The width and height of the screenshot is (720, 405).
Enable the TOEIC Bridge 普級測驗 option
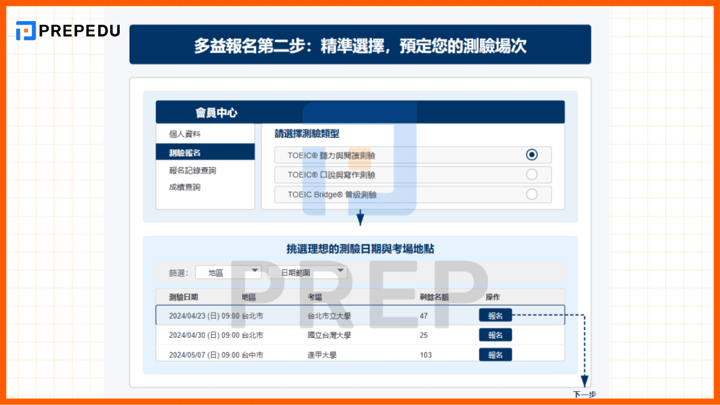pos(532,194)
